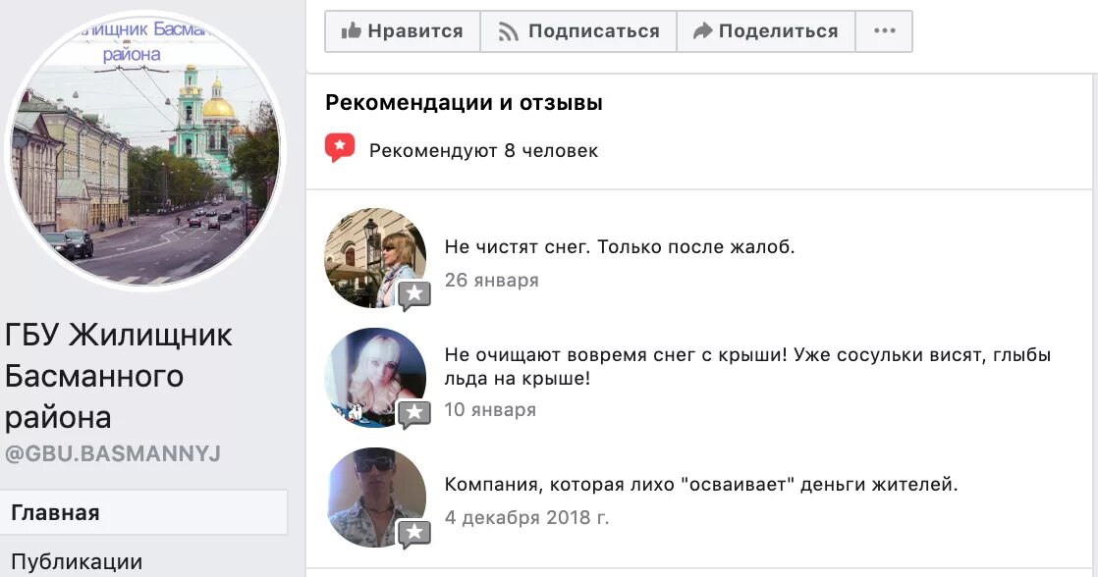The width and height of the screenshot is (1098, 577).
Task: Click the @GBU.BASMANNYJ page handle
Action: point(113,454)
